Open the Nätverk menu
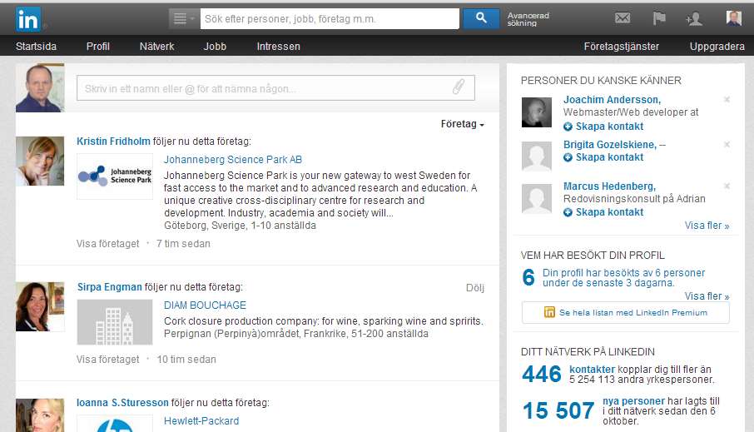The width and height of the screenshot is (754, 432). point(156,46)
